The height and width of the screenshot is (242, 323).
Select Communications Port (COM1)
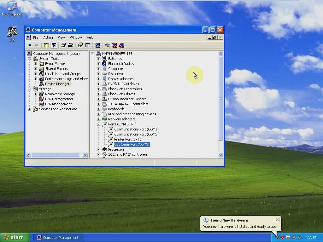tap(136, 129)
